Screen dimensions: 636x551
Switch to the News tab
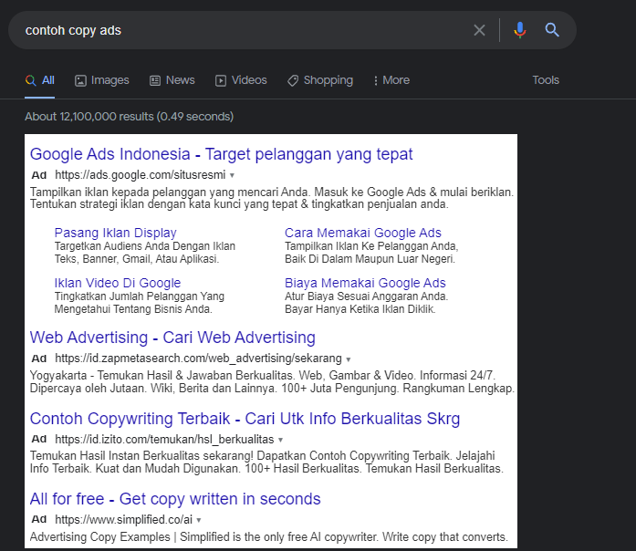(x=172, y=80)
